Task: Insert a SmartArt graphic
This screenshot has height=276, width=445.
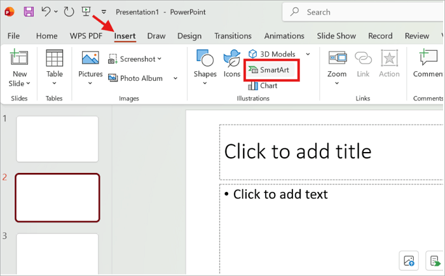Action: [x=269, y=70]
